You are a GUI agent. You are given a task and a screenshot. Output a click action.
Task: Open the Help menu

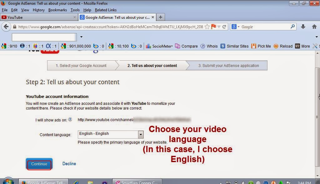pos(87,10)
